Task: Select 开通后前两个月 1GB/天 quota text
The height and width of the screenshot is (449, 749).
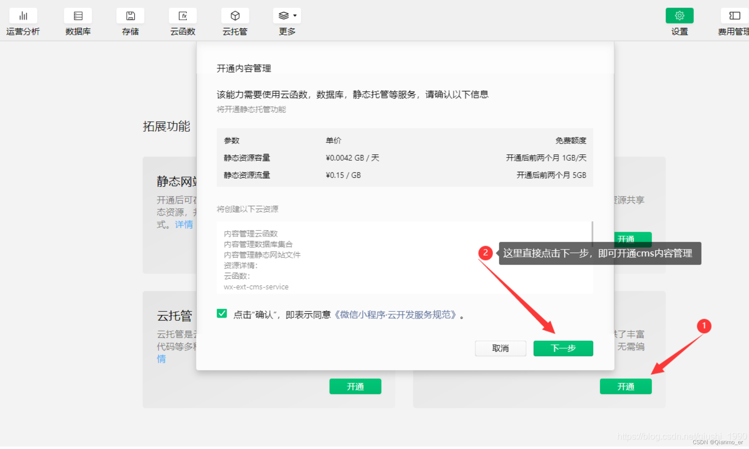Action: pos(546,158)
